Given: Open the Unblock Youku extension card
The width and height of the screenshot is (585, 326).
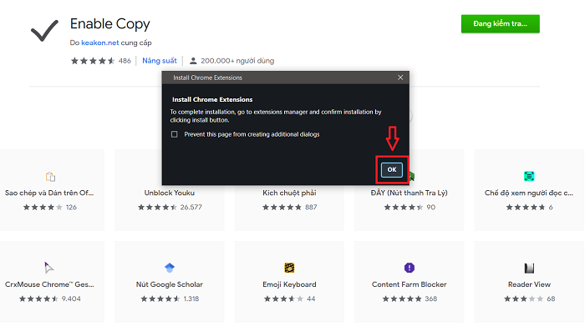Looking at the screenshot, I should pyautogui.click(x=170, y=193).
